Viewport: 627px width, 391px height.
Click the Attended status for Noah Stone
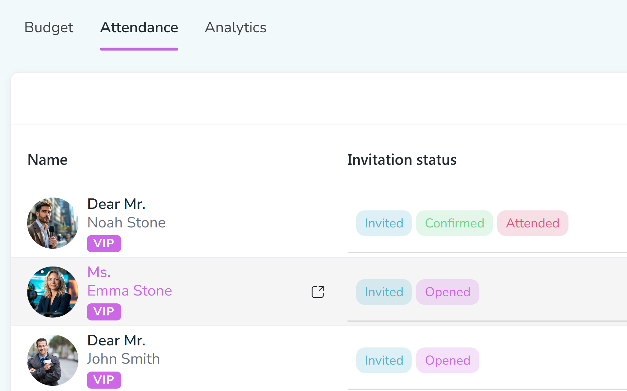coord(533,223)
